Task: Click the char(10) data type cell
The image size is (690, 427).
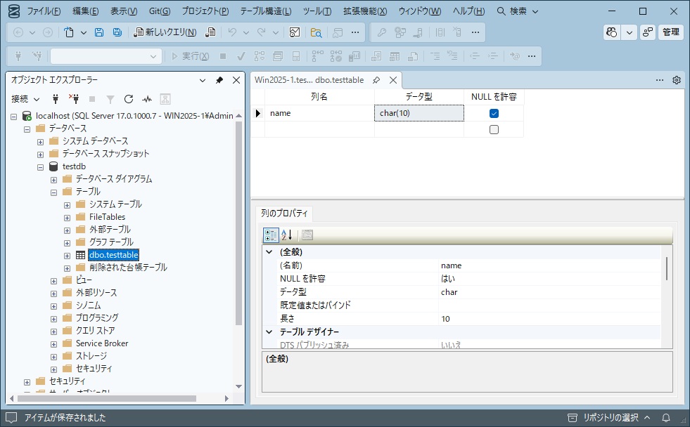Action: coord(418,112)
